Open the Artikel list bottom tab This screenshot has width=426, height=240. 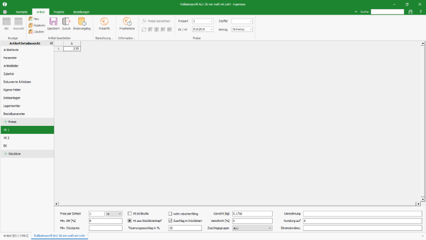coord(16,236)
